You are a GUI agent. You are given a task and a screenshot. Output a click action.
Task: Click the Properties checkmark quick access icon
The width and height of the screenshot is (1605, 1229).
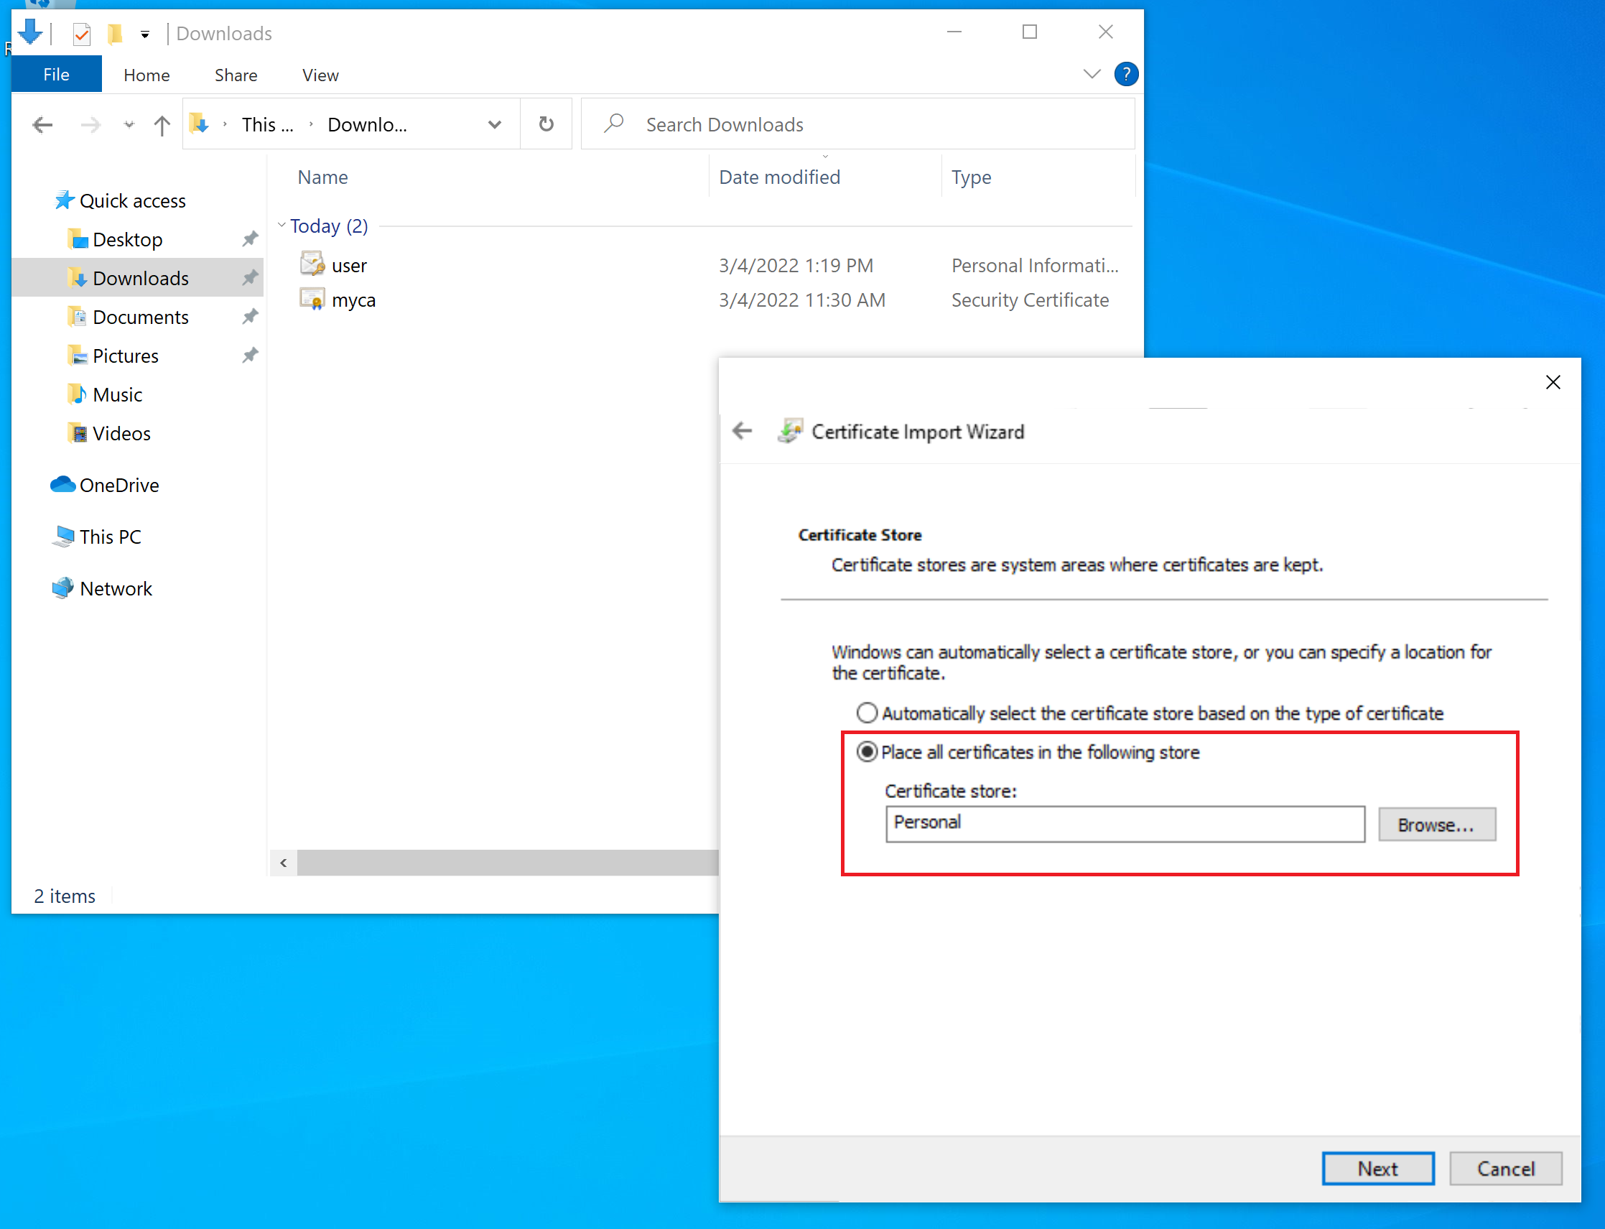pos(82,34)
